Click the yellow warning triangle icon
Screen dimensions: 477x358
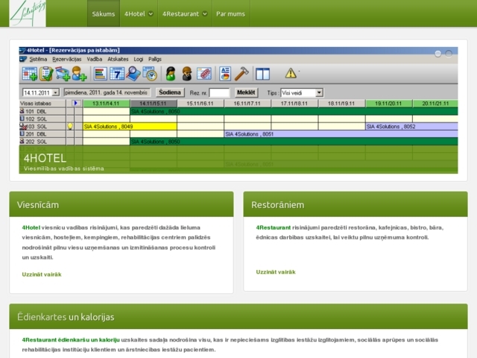pos(291,73)
